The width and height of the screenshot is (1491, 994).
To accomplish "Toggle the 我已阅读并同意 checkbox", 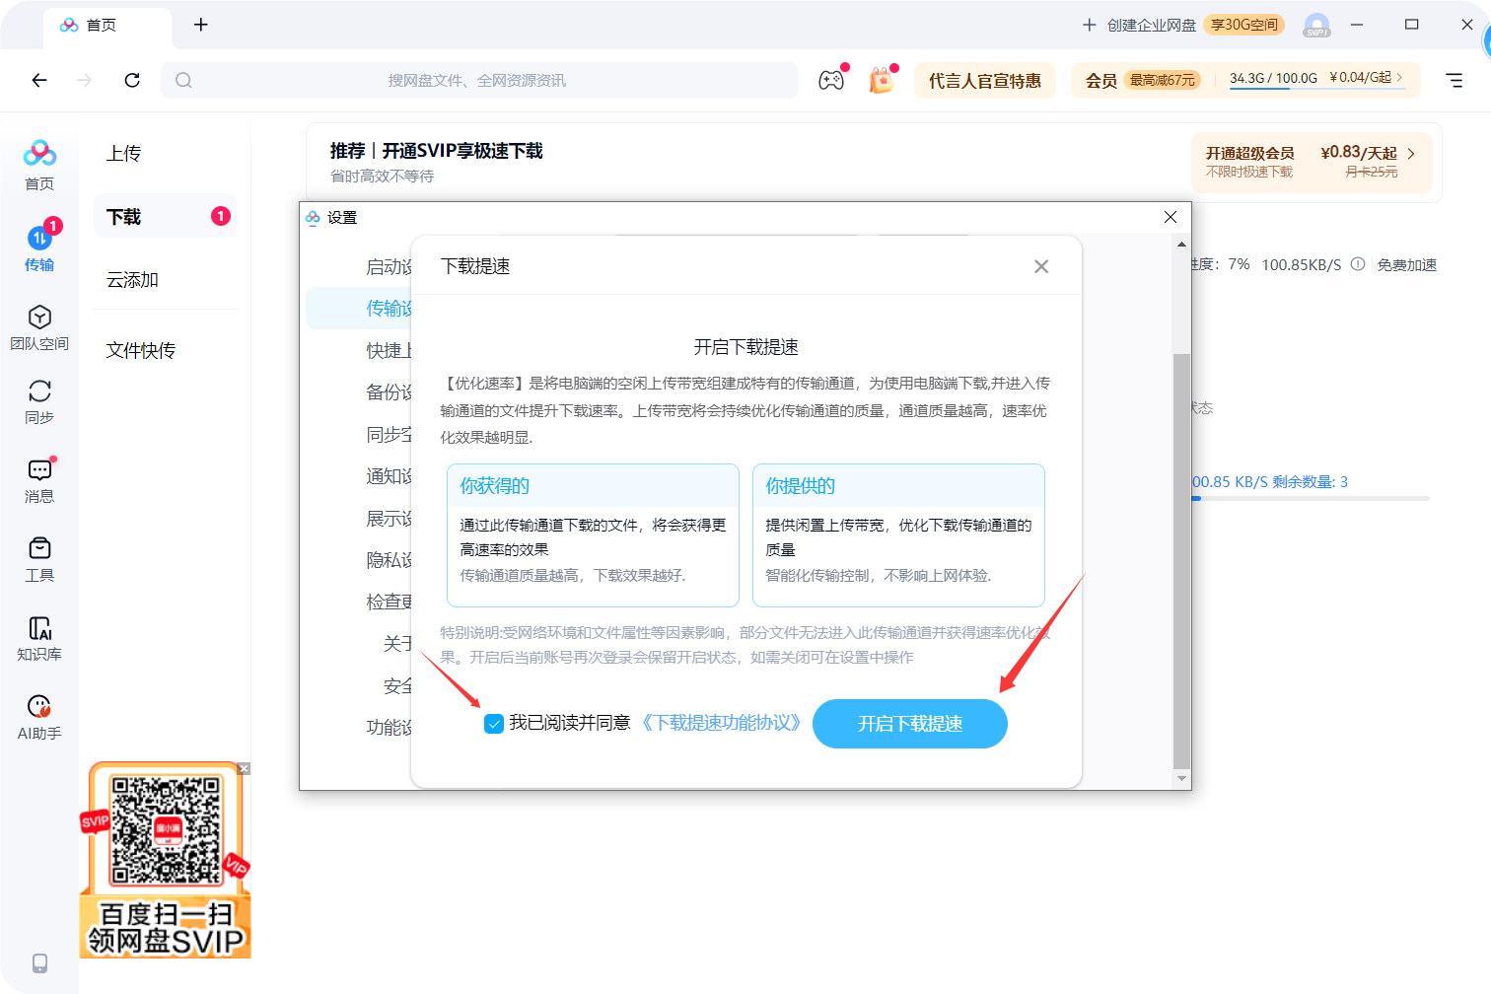I will [494, 724].
